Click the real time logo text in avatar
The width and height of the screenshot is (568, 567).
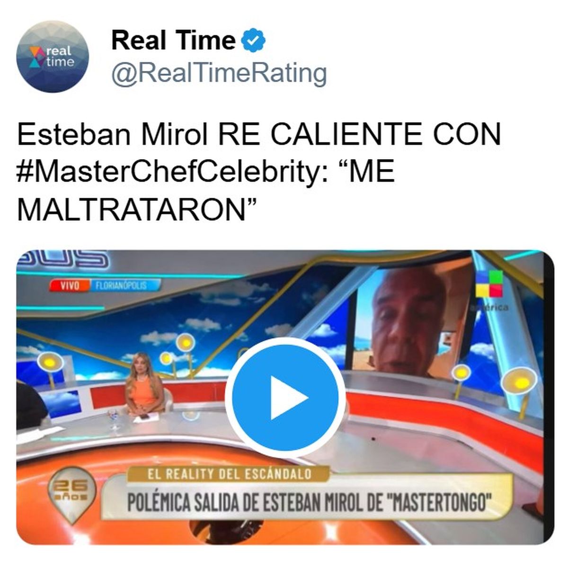point(61,56)
